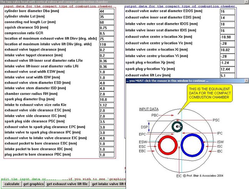Edit maximum intake valve lift location Dliv field
The image size is (249, 189).
107,44
